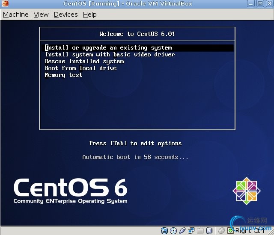Click 'Press [Tab] to edit options' text
Screen dimensions: 274x235
coord(135,143)
